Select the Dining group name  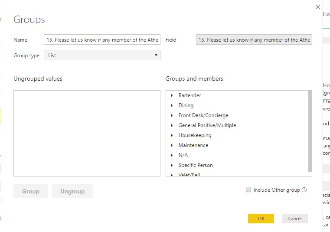[x=186, y=105]
